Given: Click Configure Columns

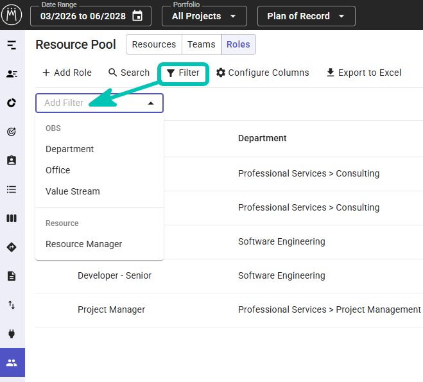Looking at the screenshot, I should coord(263,73).
